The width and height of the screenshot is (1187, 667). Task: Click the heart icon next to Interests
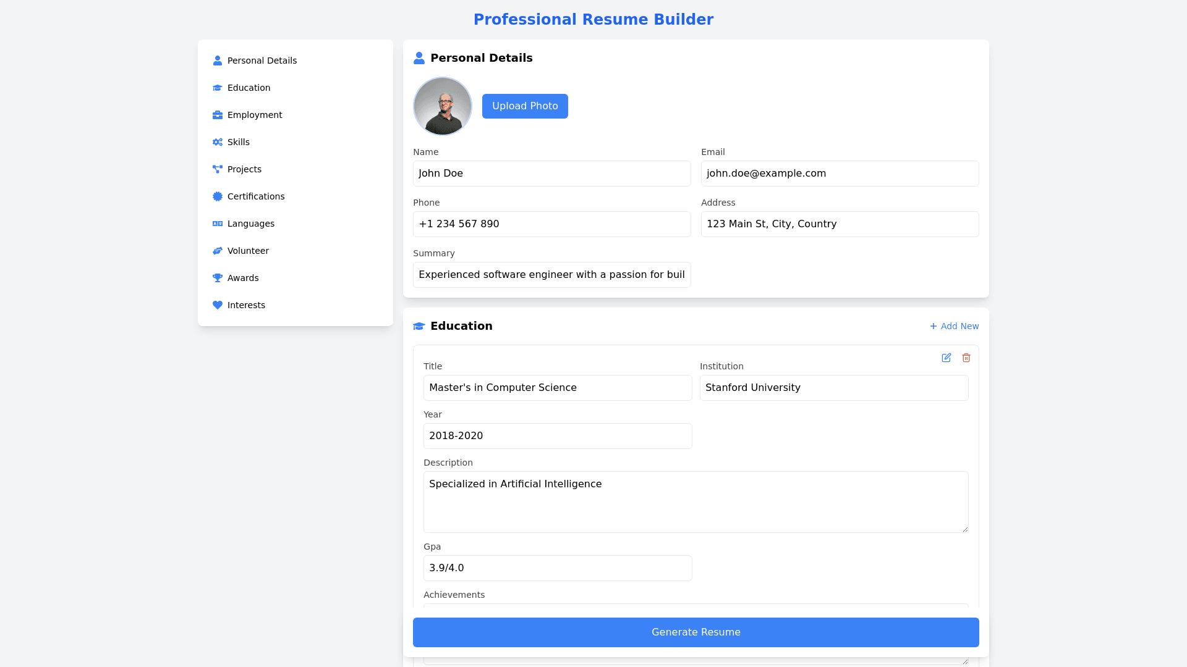pos(218,305)
